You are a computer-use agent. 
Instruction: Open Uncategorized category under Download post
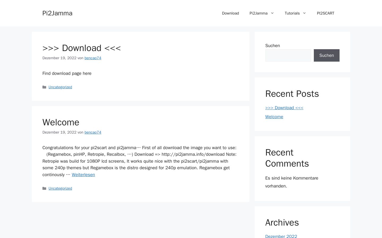point(60,87)
